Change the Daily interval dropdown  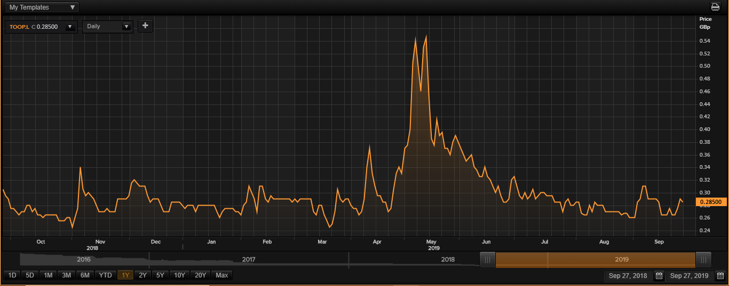point(108,26)
